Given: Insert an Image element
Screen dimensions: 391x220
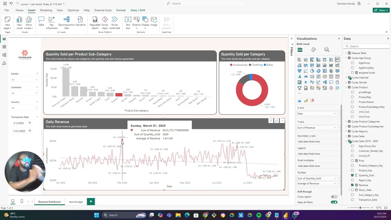Looking at the screenshot, I should [154, 21].
